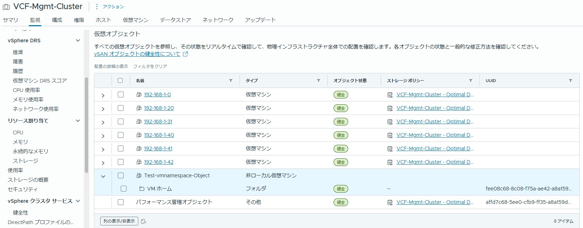Click the storage policy icon in the 192-168-1-0 row
This screenshot has height=228, width=583.
pyautogui.click(x=390, y=95)
